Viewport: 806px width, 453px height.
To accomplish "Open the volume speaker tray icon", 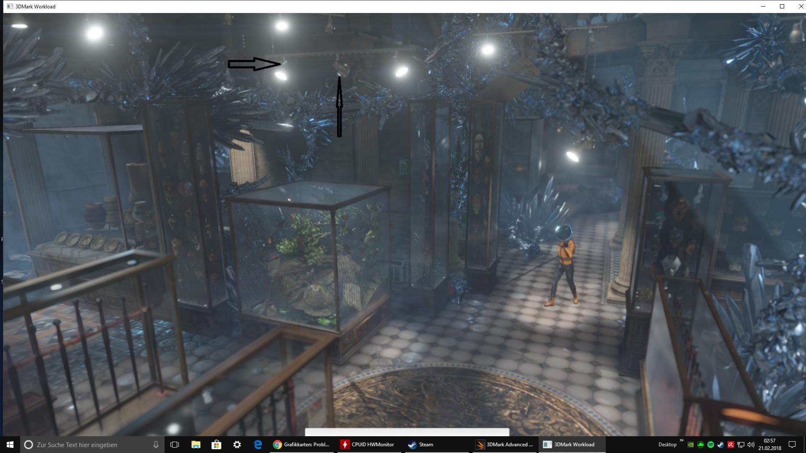I will click(x=751, y=445).
